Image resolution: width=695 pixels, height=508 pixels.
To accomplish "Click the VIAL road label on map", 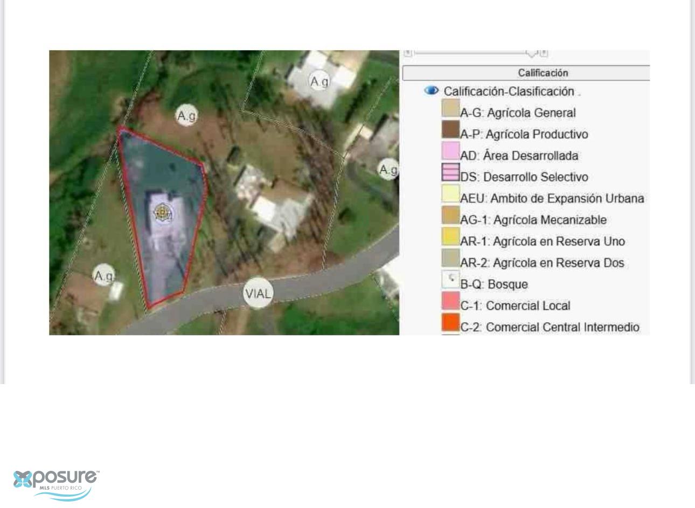I will [x=258, y=294].
